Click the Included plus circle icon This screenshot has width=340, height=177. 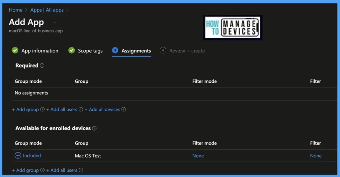pyautogui.click(x=18, y=155)
